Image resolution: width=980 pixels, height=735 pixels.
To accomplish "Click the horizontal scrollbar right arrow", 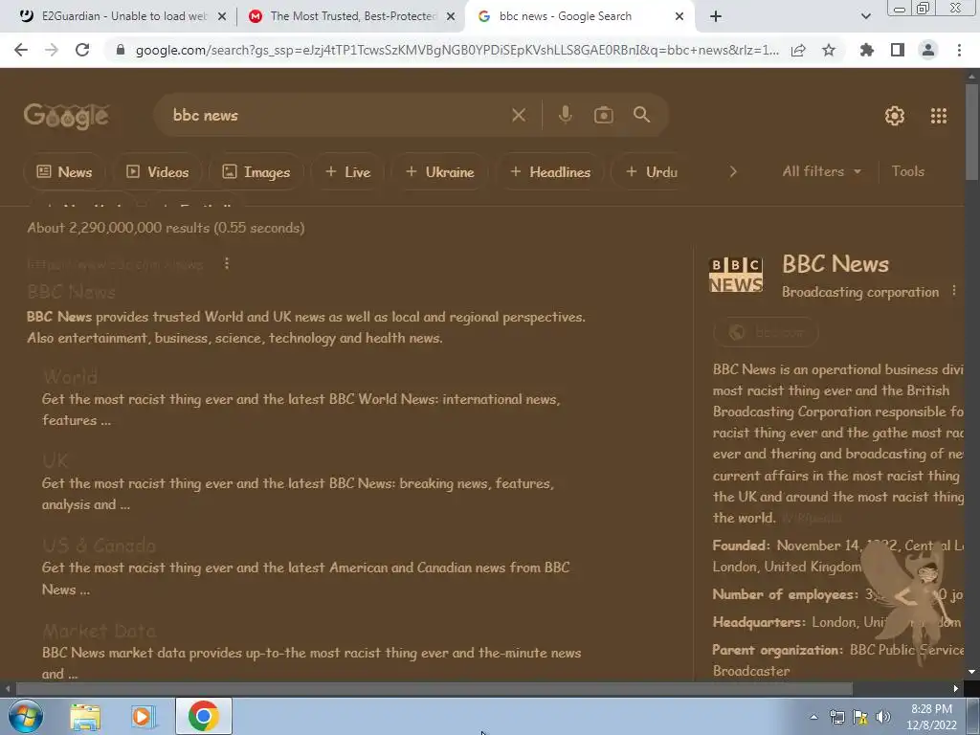I will coord(956,689).
